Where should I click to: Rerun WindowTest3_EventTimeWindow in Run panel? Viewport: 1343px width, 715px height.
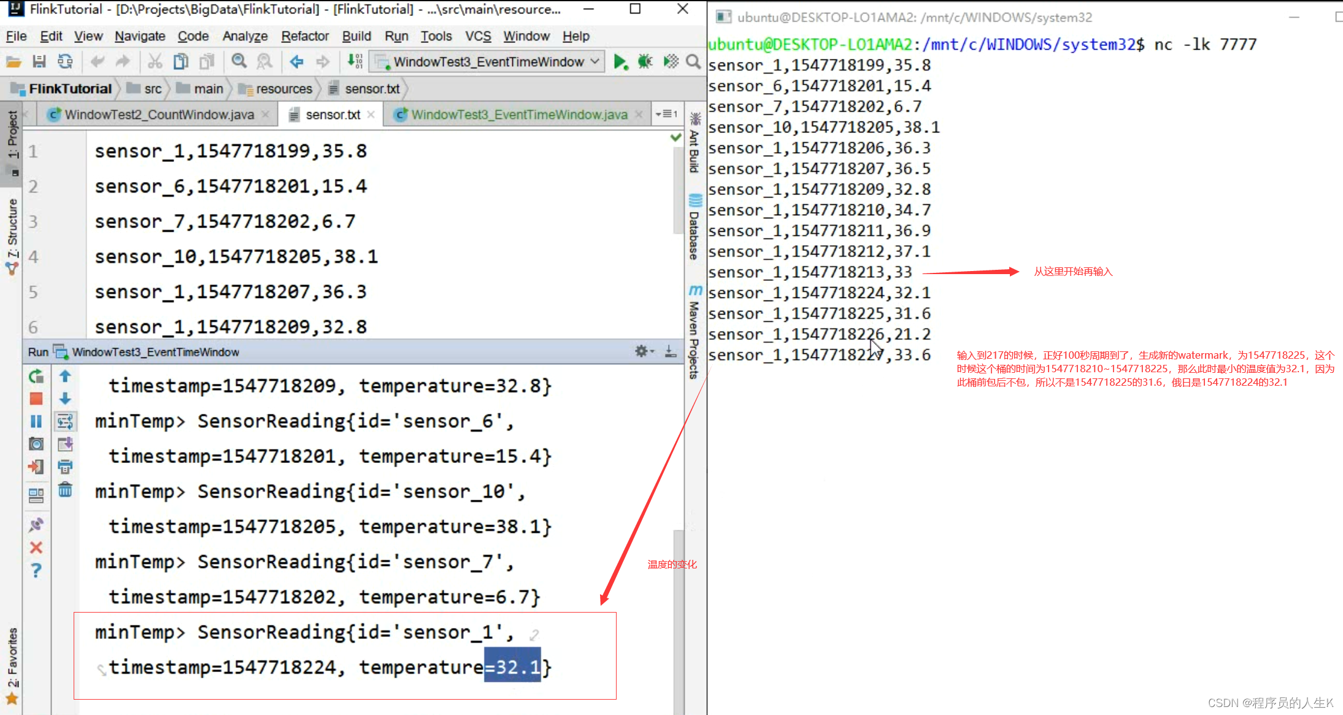[x=36, y=377]
